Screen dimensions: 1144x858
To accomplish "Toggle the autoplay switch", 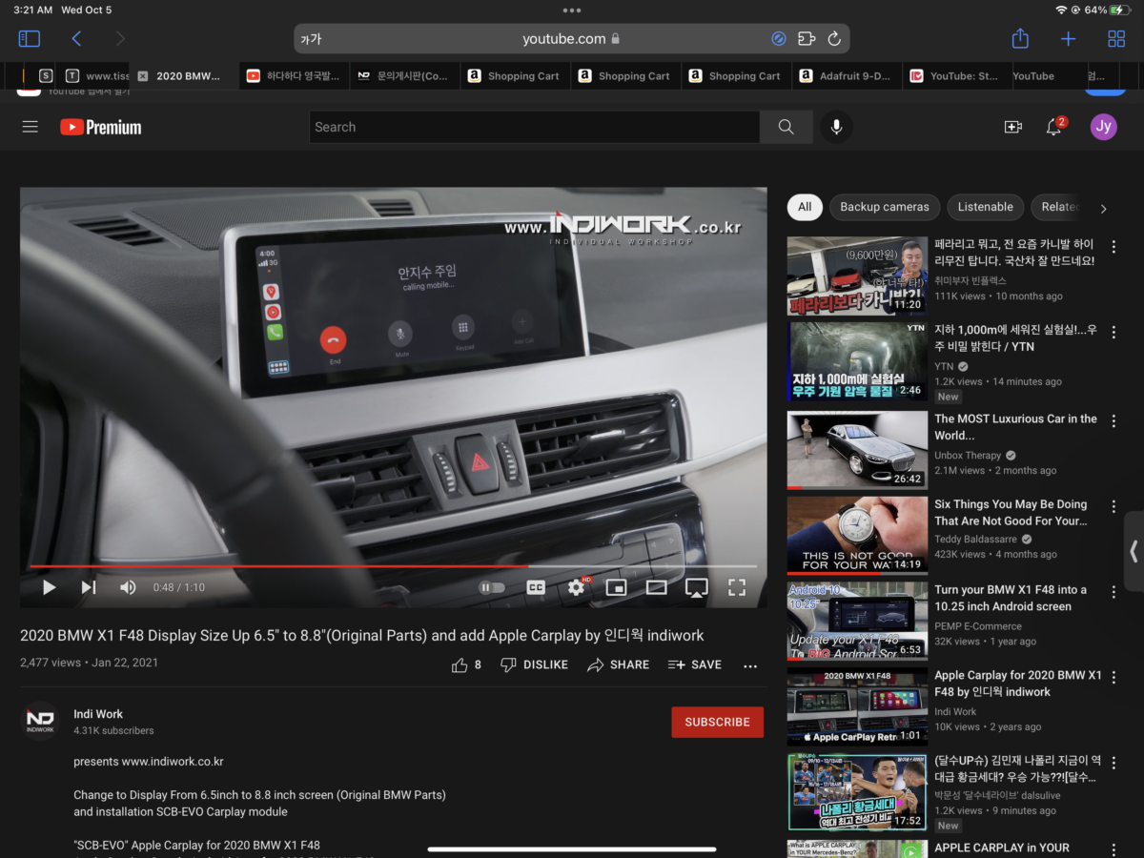I will pos(491,587).
